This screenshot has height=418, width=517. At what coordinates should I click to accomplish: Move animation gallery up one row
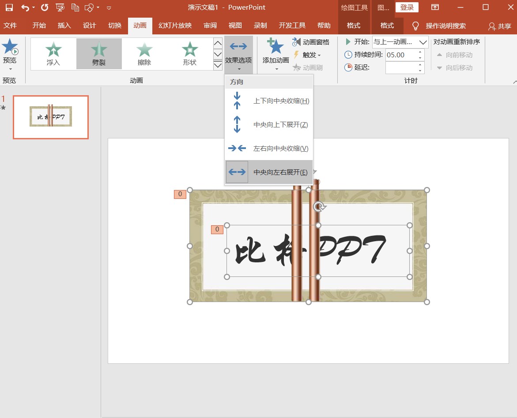tap(218, 43)
